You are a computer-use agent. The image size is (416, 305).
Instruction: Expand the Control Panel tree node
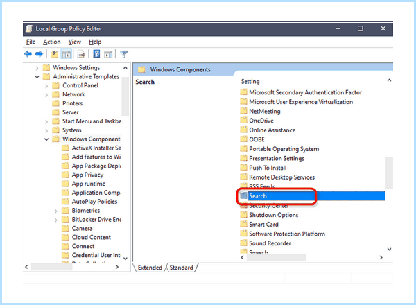tap(46, 86)
